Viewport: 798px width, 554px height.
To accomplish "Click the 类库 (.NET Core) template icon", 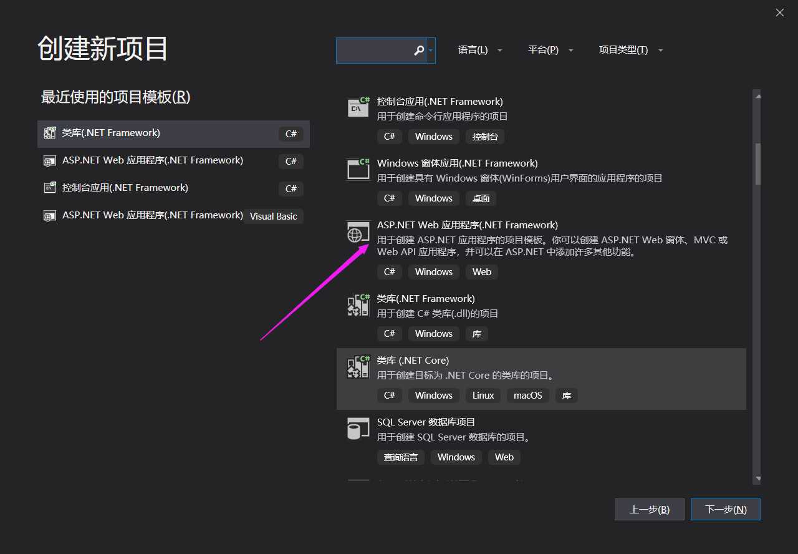I will pos(358,366).
